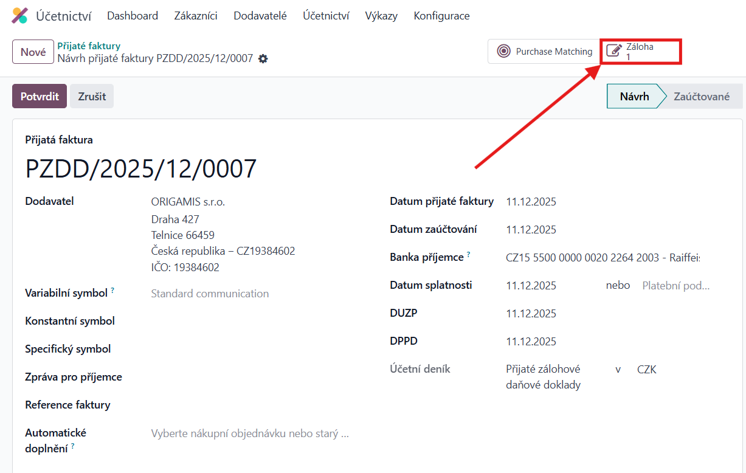Open the Výkazy menu
Viewport: 746px width, 473px height.
[381, 16]
